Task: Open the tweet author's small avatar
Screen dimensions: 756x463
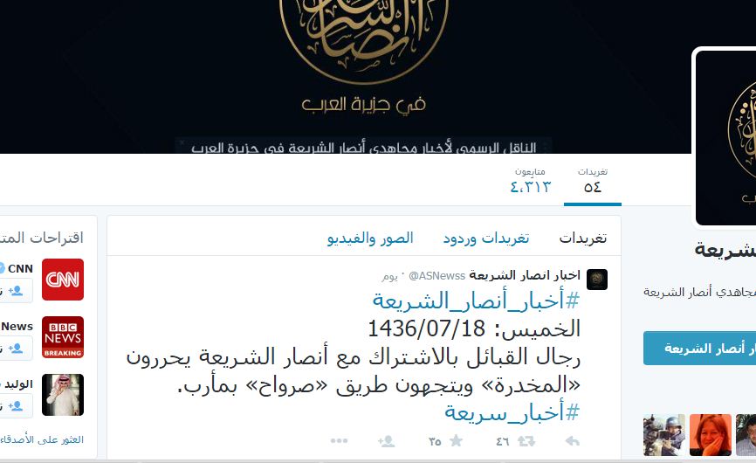Action: pos(597,280)
